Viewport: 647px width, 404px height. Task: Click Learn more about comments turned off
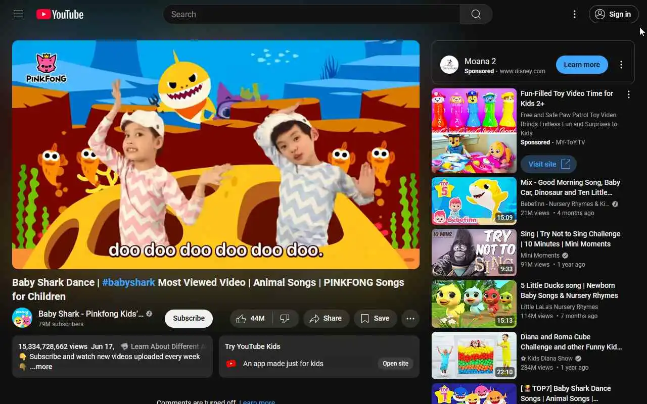click(x=257, y=402)
